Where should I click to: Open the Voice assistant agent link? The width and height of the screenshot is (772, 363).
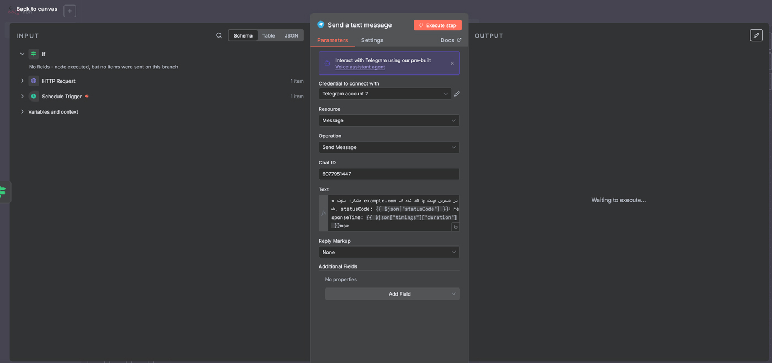pos(360,67)
